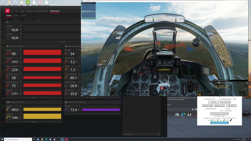Click the plus icon beside GPU Clock Speed

(x=21, y=58)
